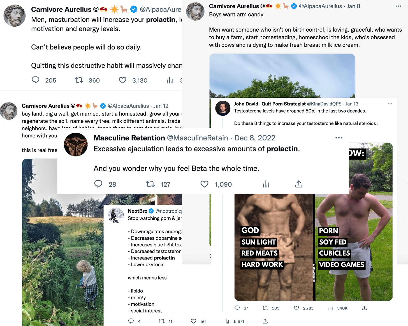Open replies on the tweet with 205 comments
The width and height of the screenshot is (408, 326).
click(35, 80)
